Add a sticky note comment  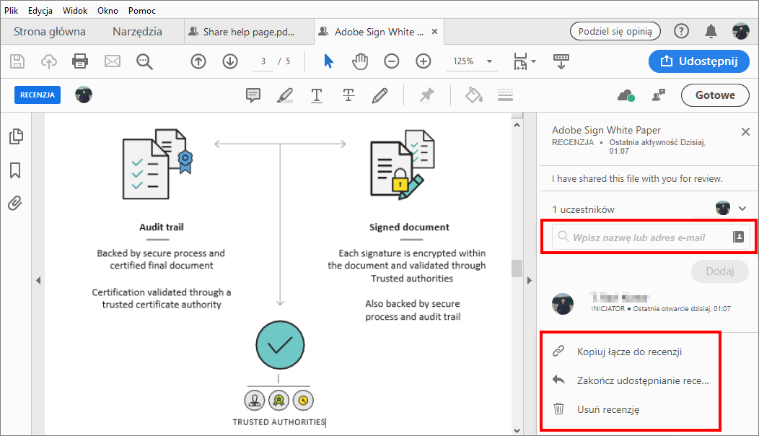coord(253,95)
